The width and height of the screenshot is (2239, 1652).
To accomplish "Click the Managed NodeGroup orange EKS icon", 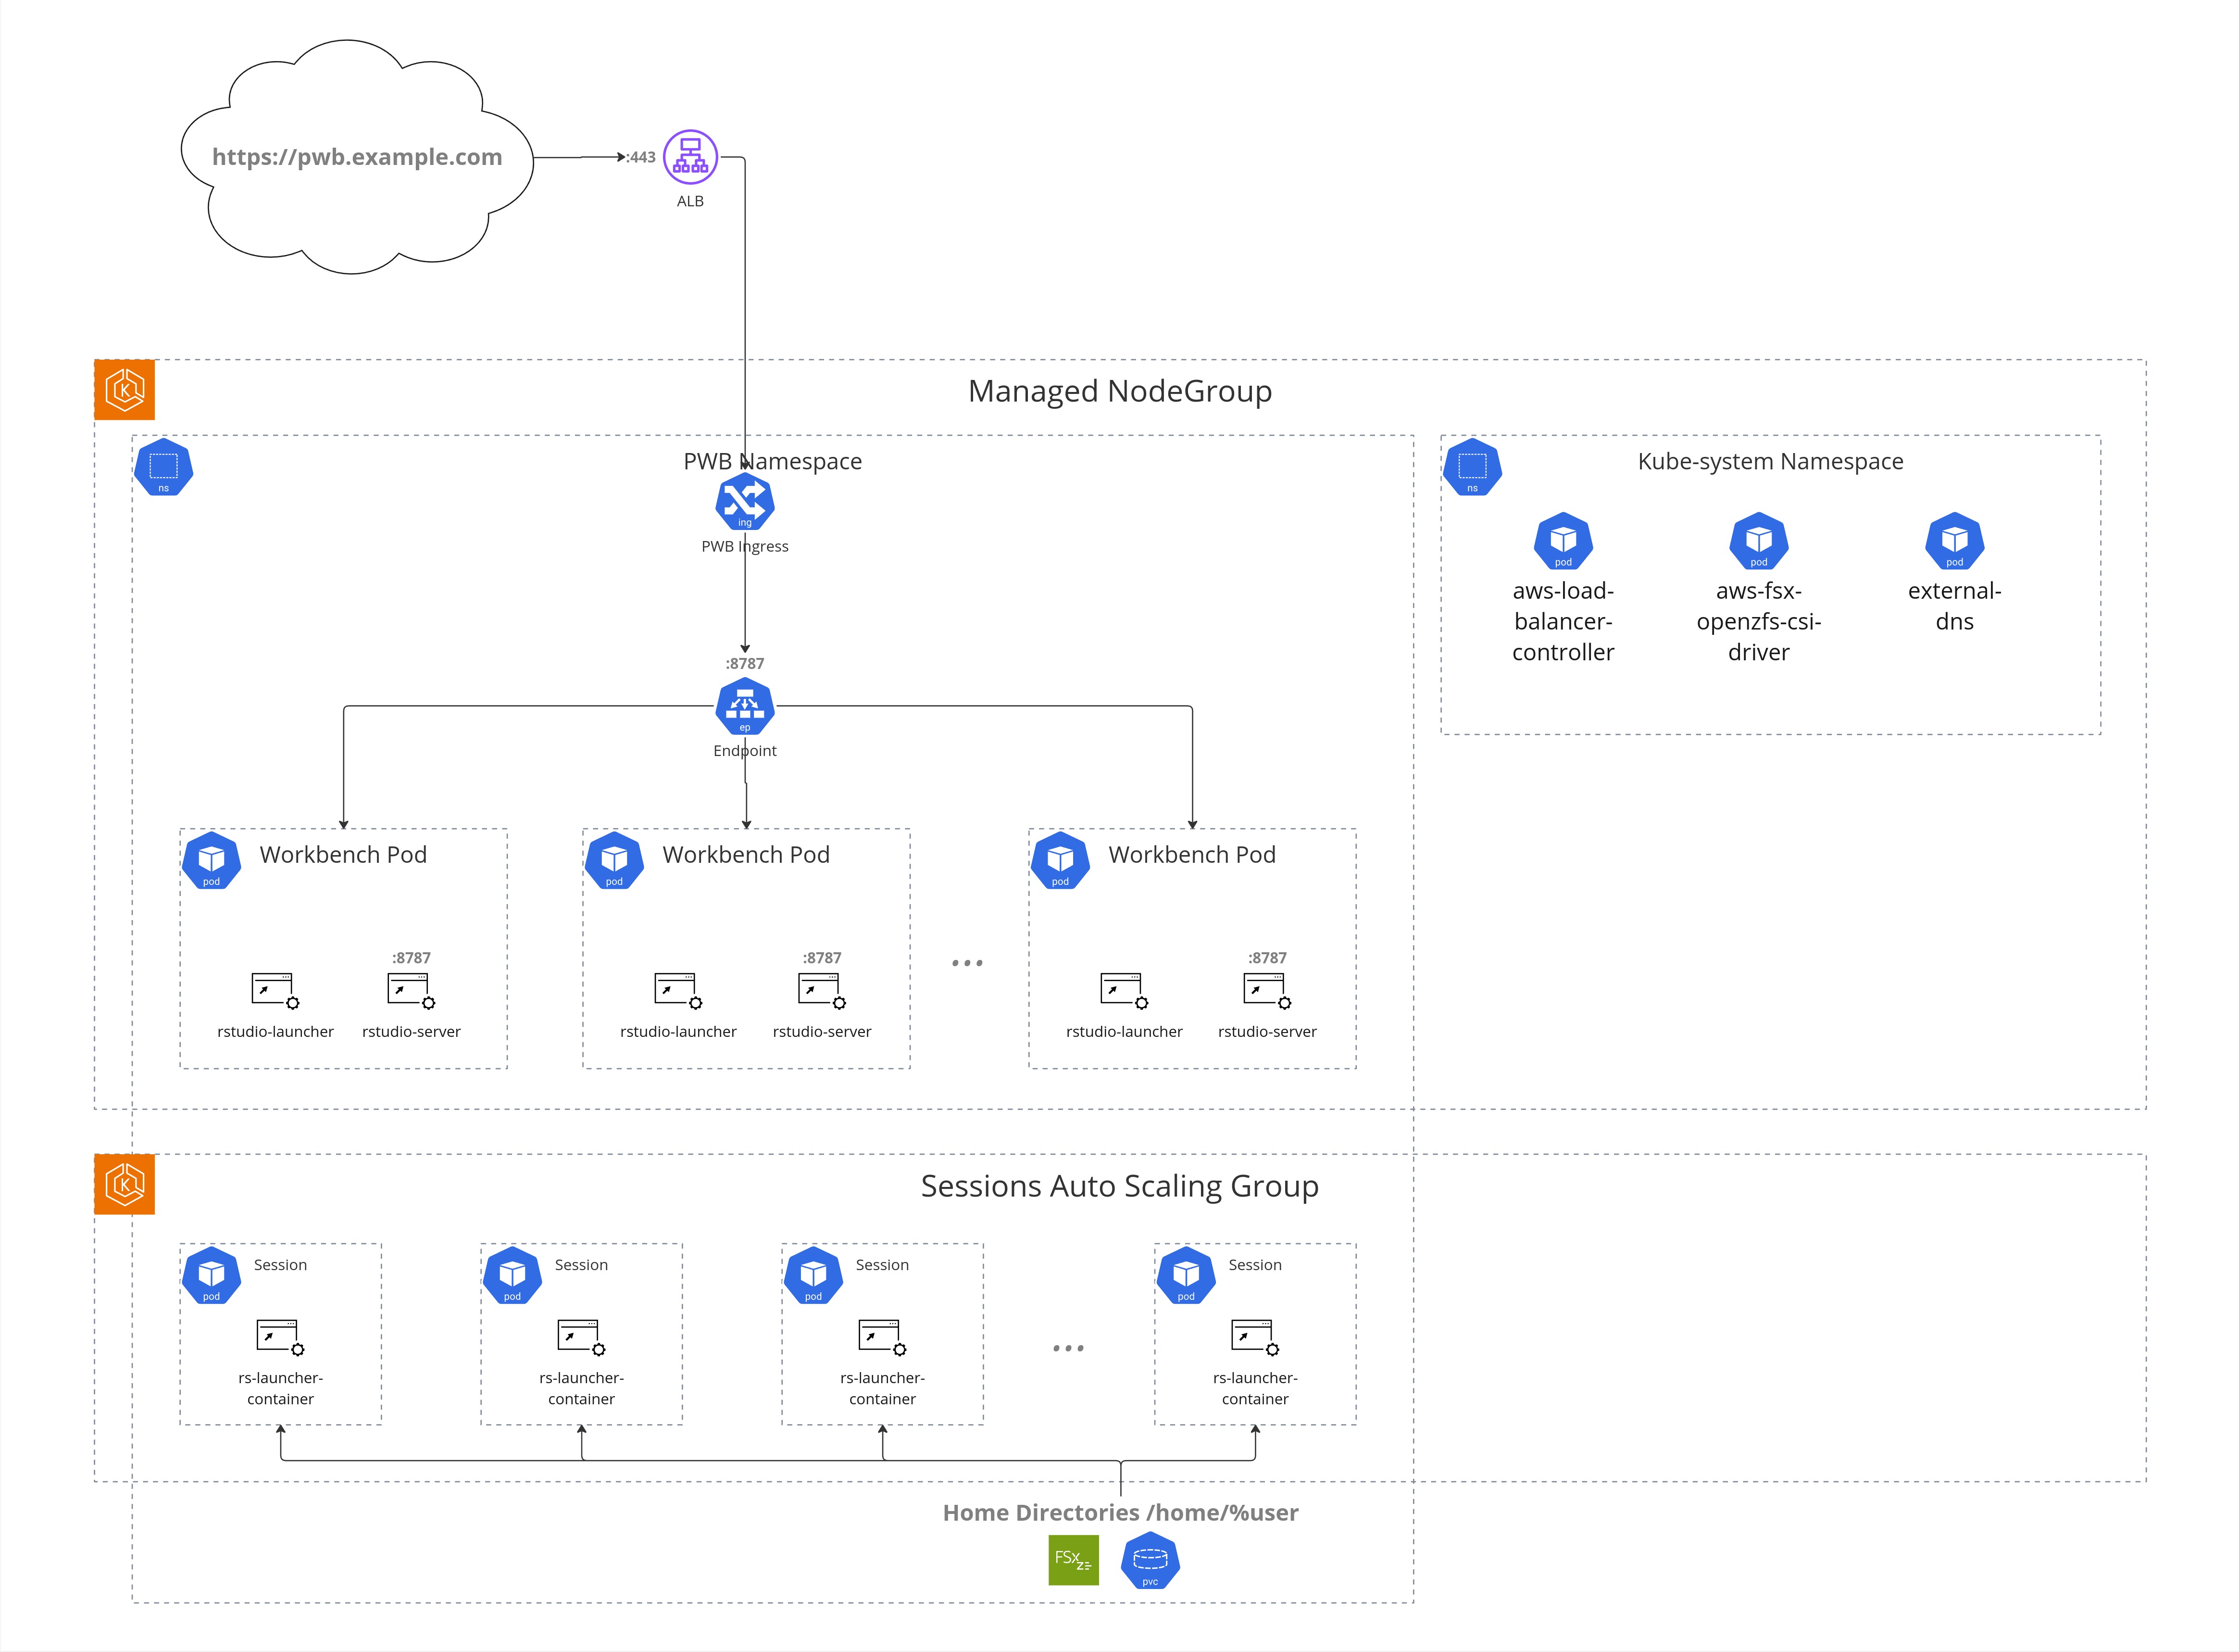I will (x=125, y=390).
